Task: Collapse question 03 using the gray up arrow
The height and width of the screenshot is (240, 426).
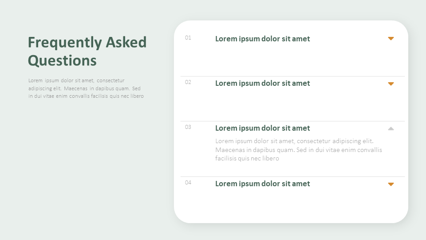Action: (x=390, y=128)
